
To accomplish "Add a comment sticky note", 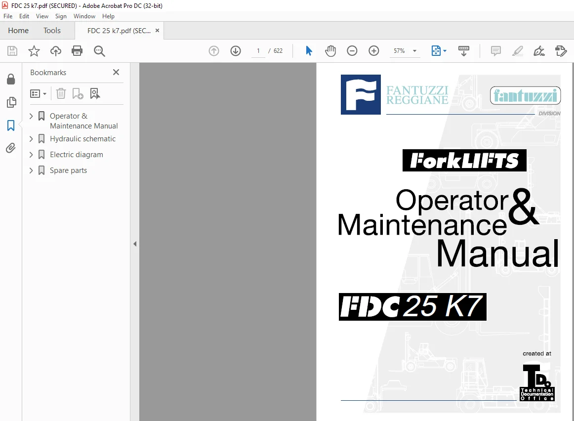I will pos(495,51).
